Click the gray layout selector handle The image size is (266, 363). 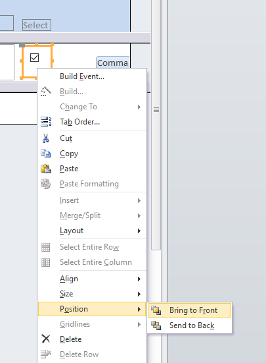[x=22, y=45]
